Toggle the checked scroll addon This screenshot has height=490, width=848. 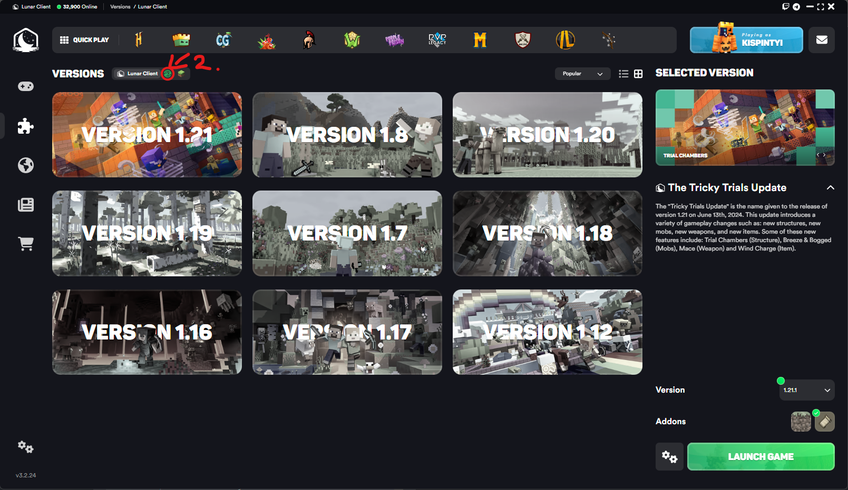click(x=825, y=422)
